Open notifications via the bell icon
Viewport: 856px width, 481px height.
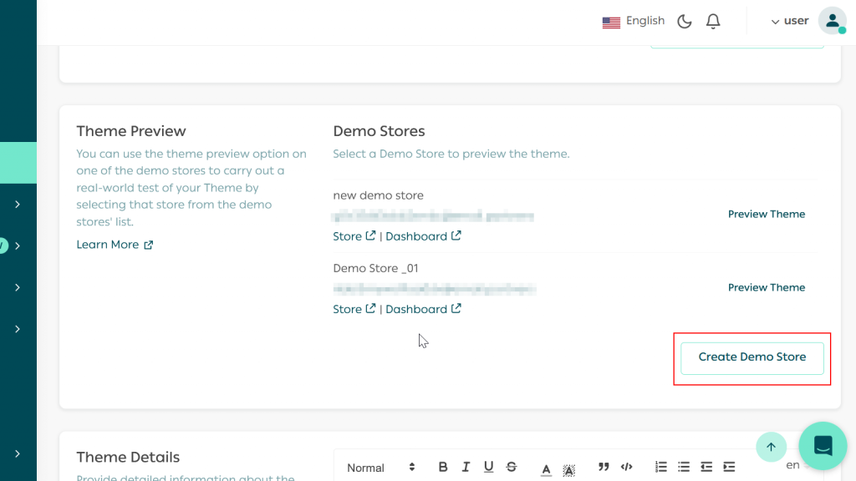(x=712, y=21)
